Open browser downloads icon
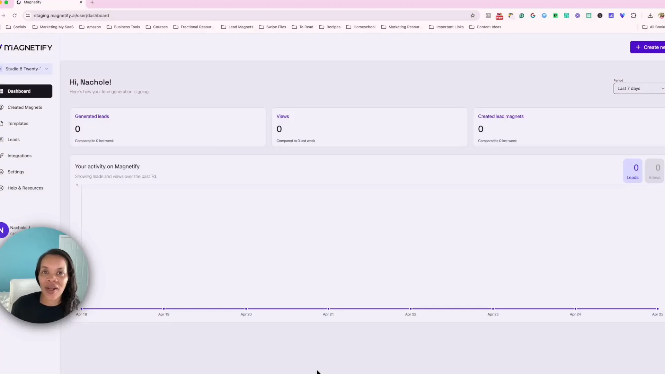 pos(650,16)
